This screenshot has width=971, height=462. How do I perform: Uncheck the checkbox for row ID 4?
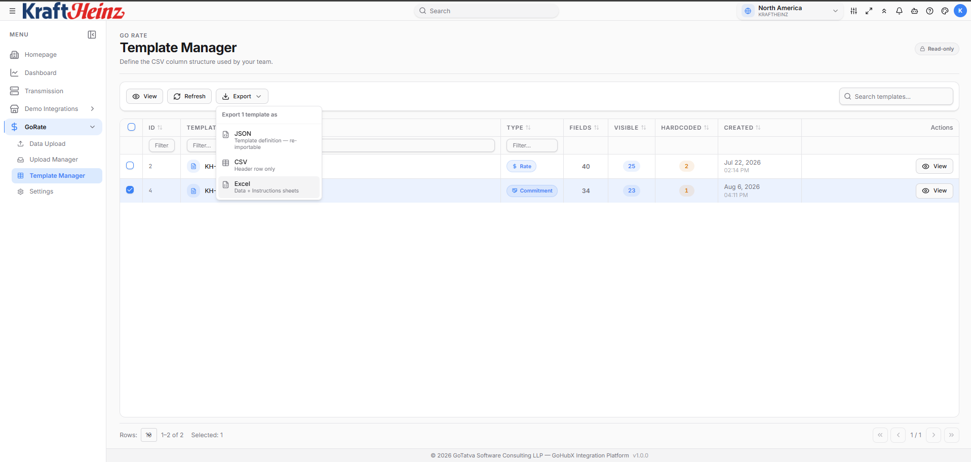point(130,190)
